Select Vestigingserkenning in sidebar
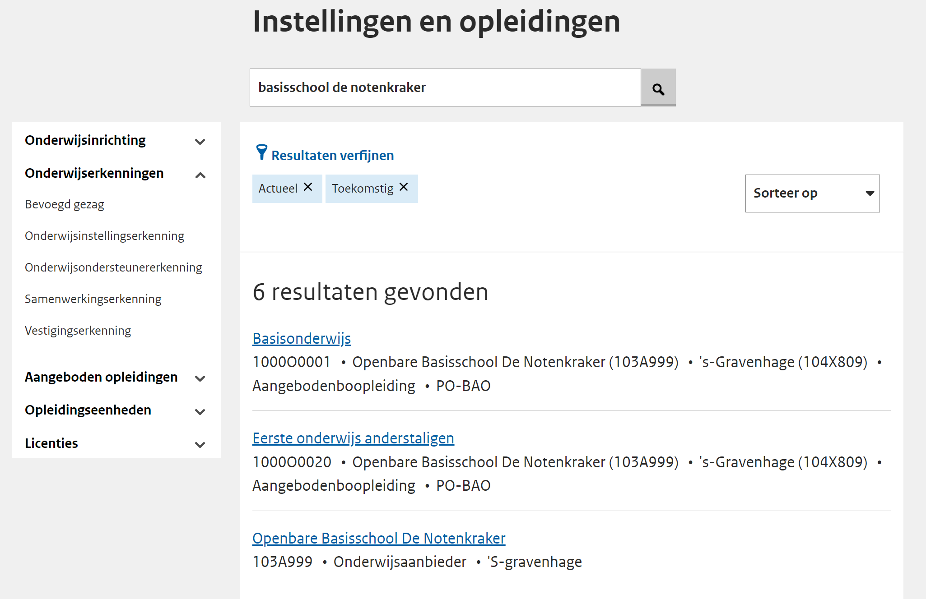Image resolution: width=926 pixels, height=599 pixels. pos(78,331)
